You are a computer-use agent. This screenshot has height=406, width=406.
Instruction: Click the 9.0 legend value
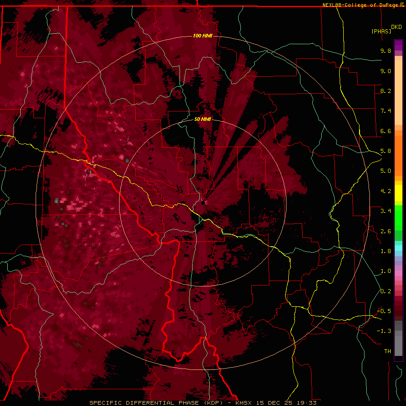[x=386, y=71]
